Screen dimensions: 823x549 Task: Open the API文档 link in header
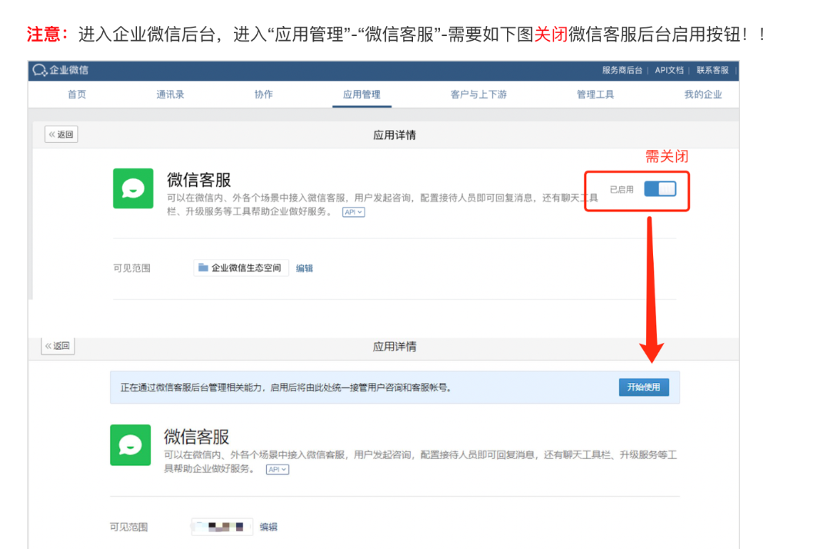click(669, 70)
